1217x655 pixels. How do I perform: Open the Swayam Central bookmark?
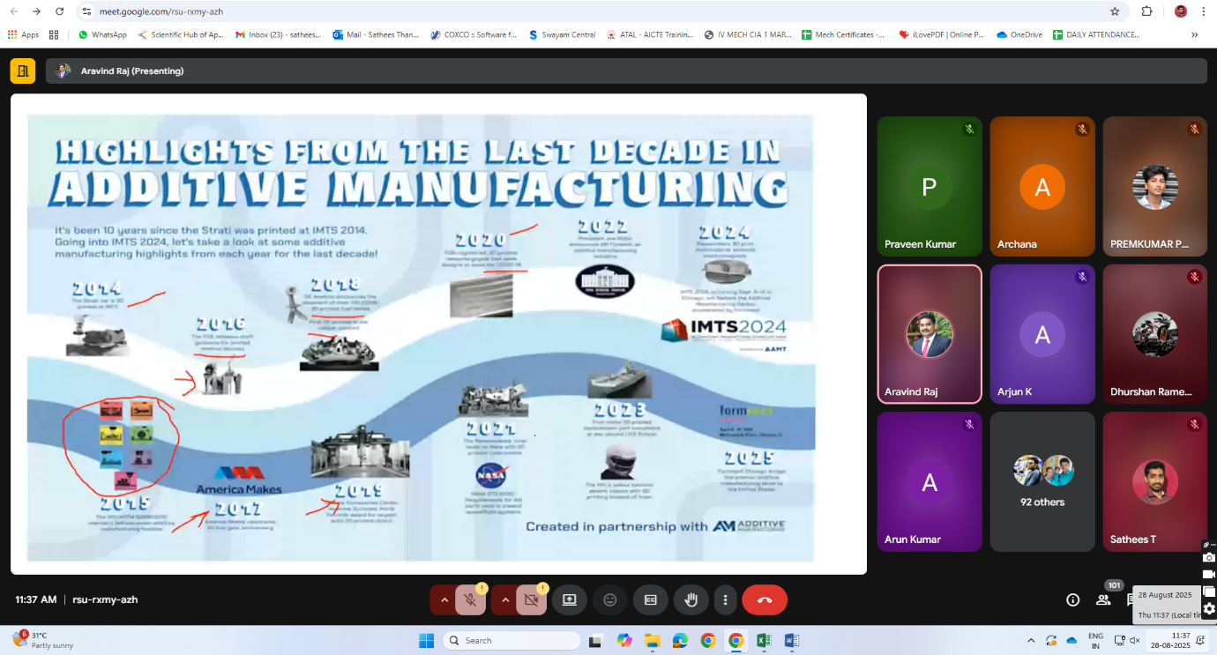coord(563,34)
